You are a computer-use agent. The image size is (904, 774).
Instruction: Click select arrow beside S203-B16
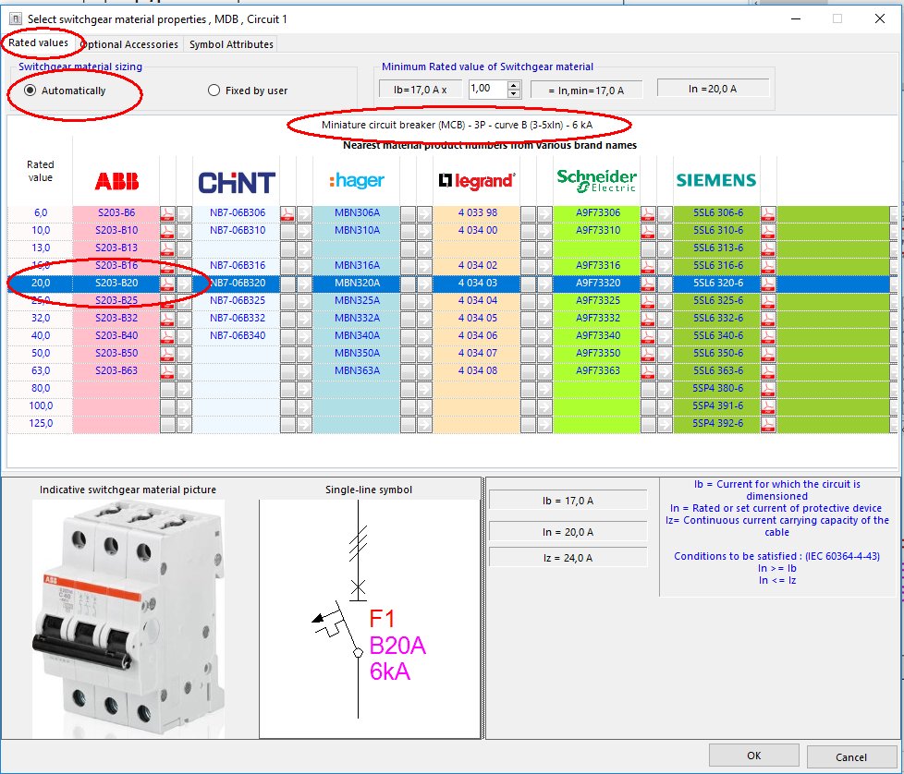click(x=184, y=265)
